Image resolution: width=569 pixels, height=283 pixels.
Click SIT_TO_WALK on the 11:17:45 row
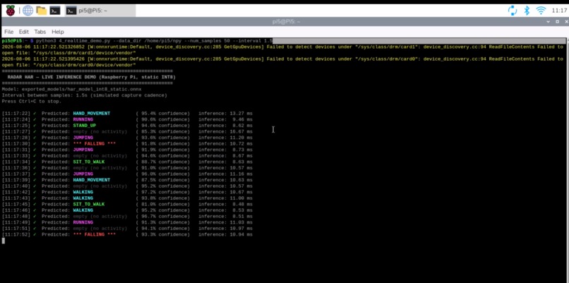coord(88,204)
